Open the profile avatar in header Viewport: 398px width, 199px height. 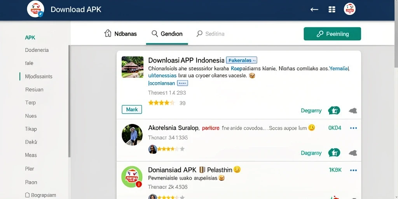click(x=349, y=9)
